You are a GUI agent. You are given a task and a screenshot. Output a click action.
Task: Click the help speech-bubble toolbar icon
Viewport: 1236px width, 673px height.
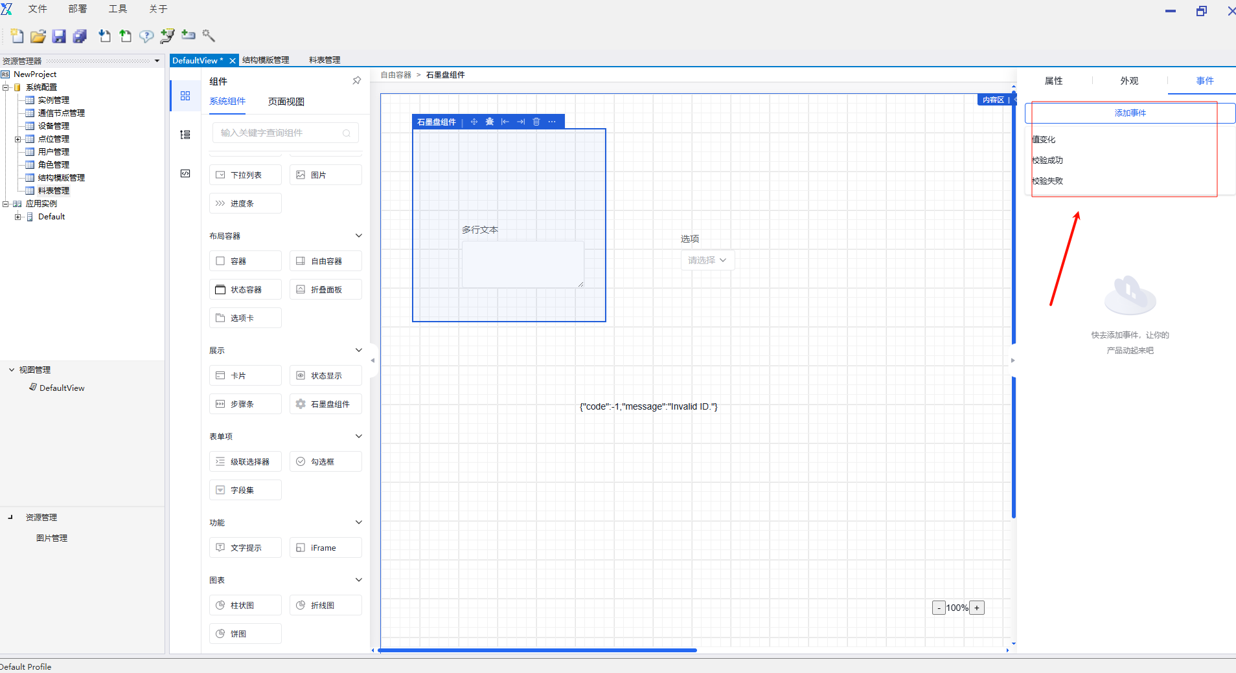coord(146,36)
